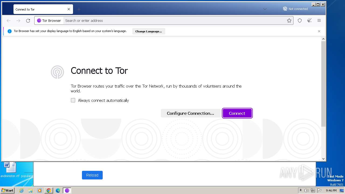Click the New Identity broom icon

309,20
